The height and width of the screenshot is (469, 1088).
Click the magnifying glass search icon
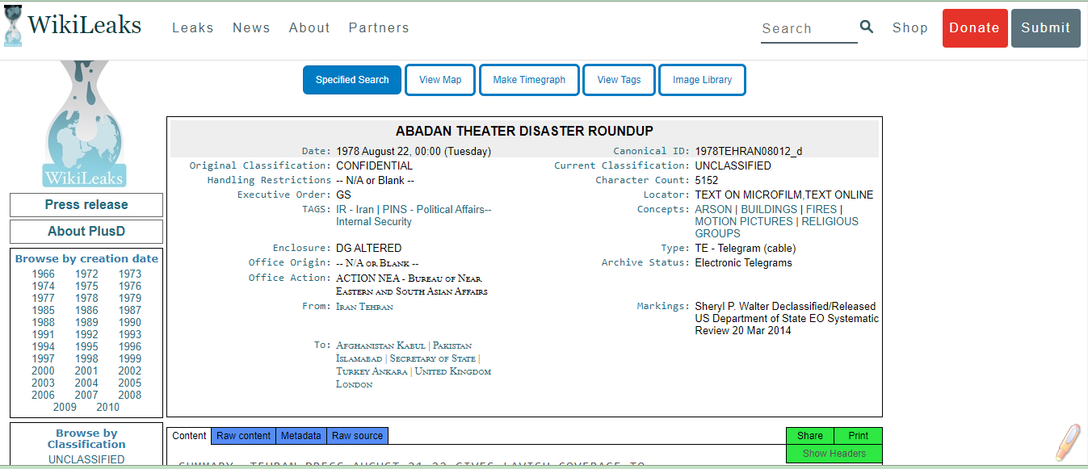867,27
